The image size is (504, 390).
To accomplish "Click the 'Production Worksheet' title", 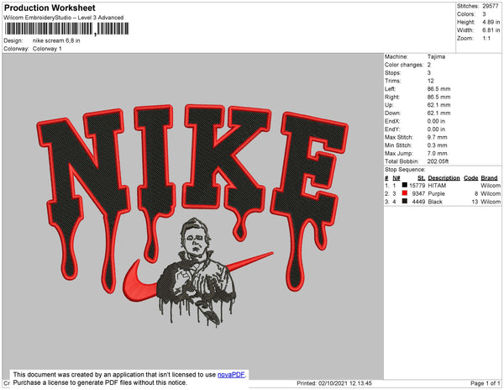I will [x=50, y=8].
